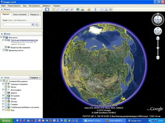The image size is (165, 123).
Task: Uncheck the Фотографии layer checkbox
Action: pyautogui.click(x=6, y=90)
